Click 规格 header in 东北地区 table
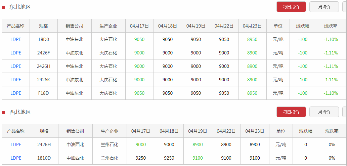The width and height of the screenshot is (347, 166). (x=44, y=26)
